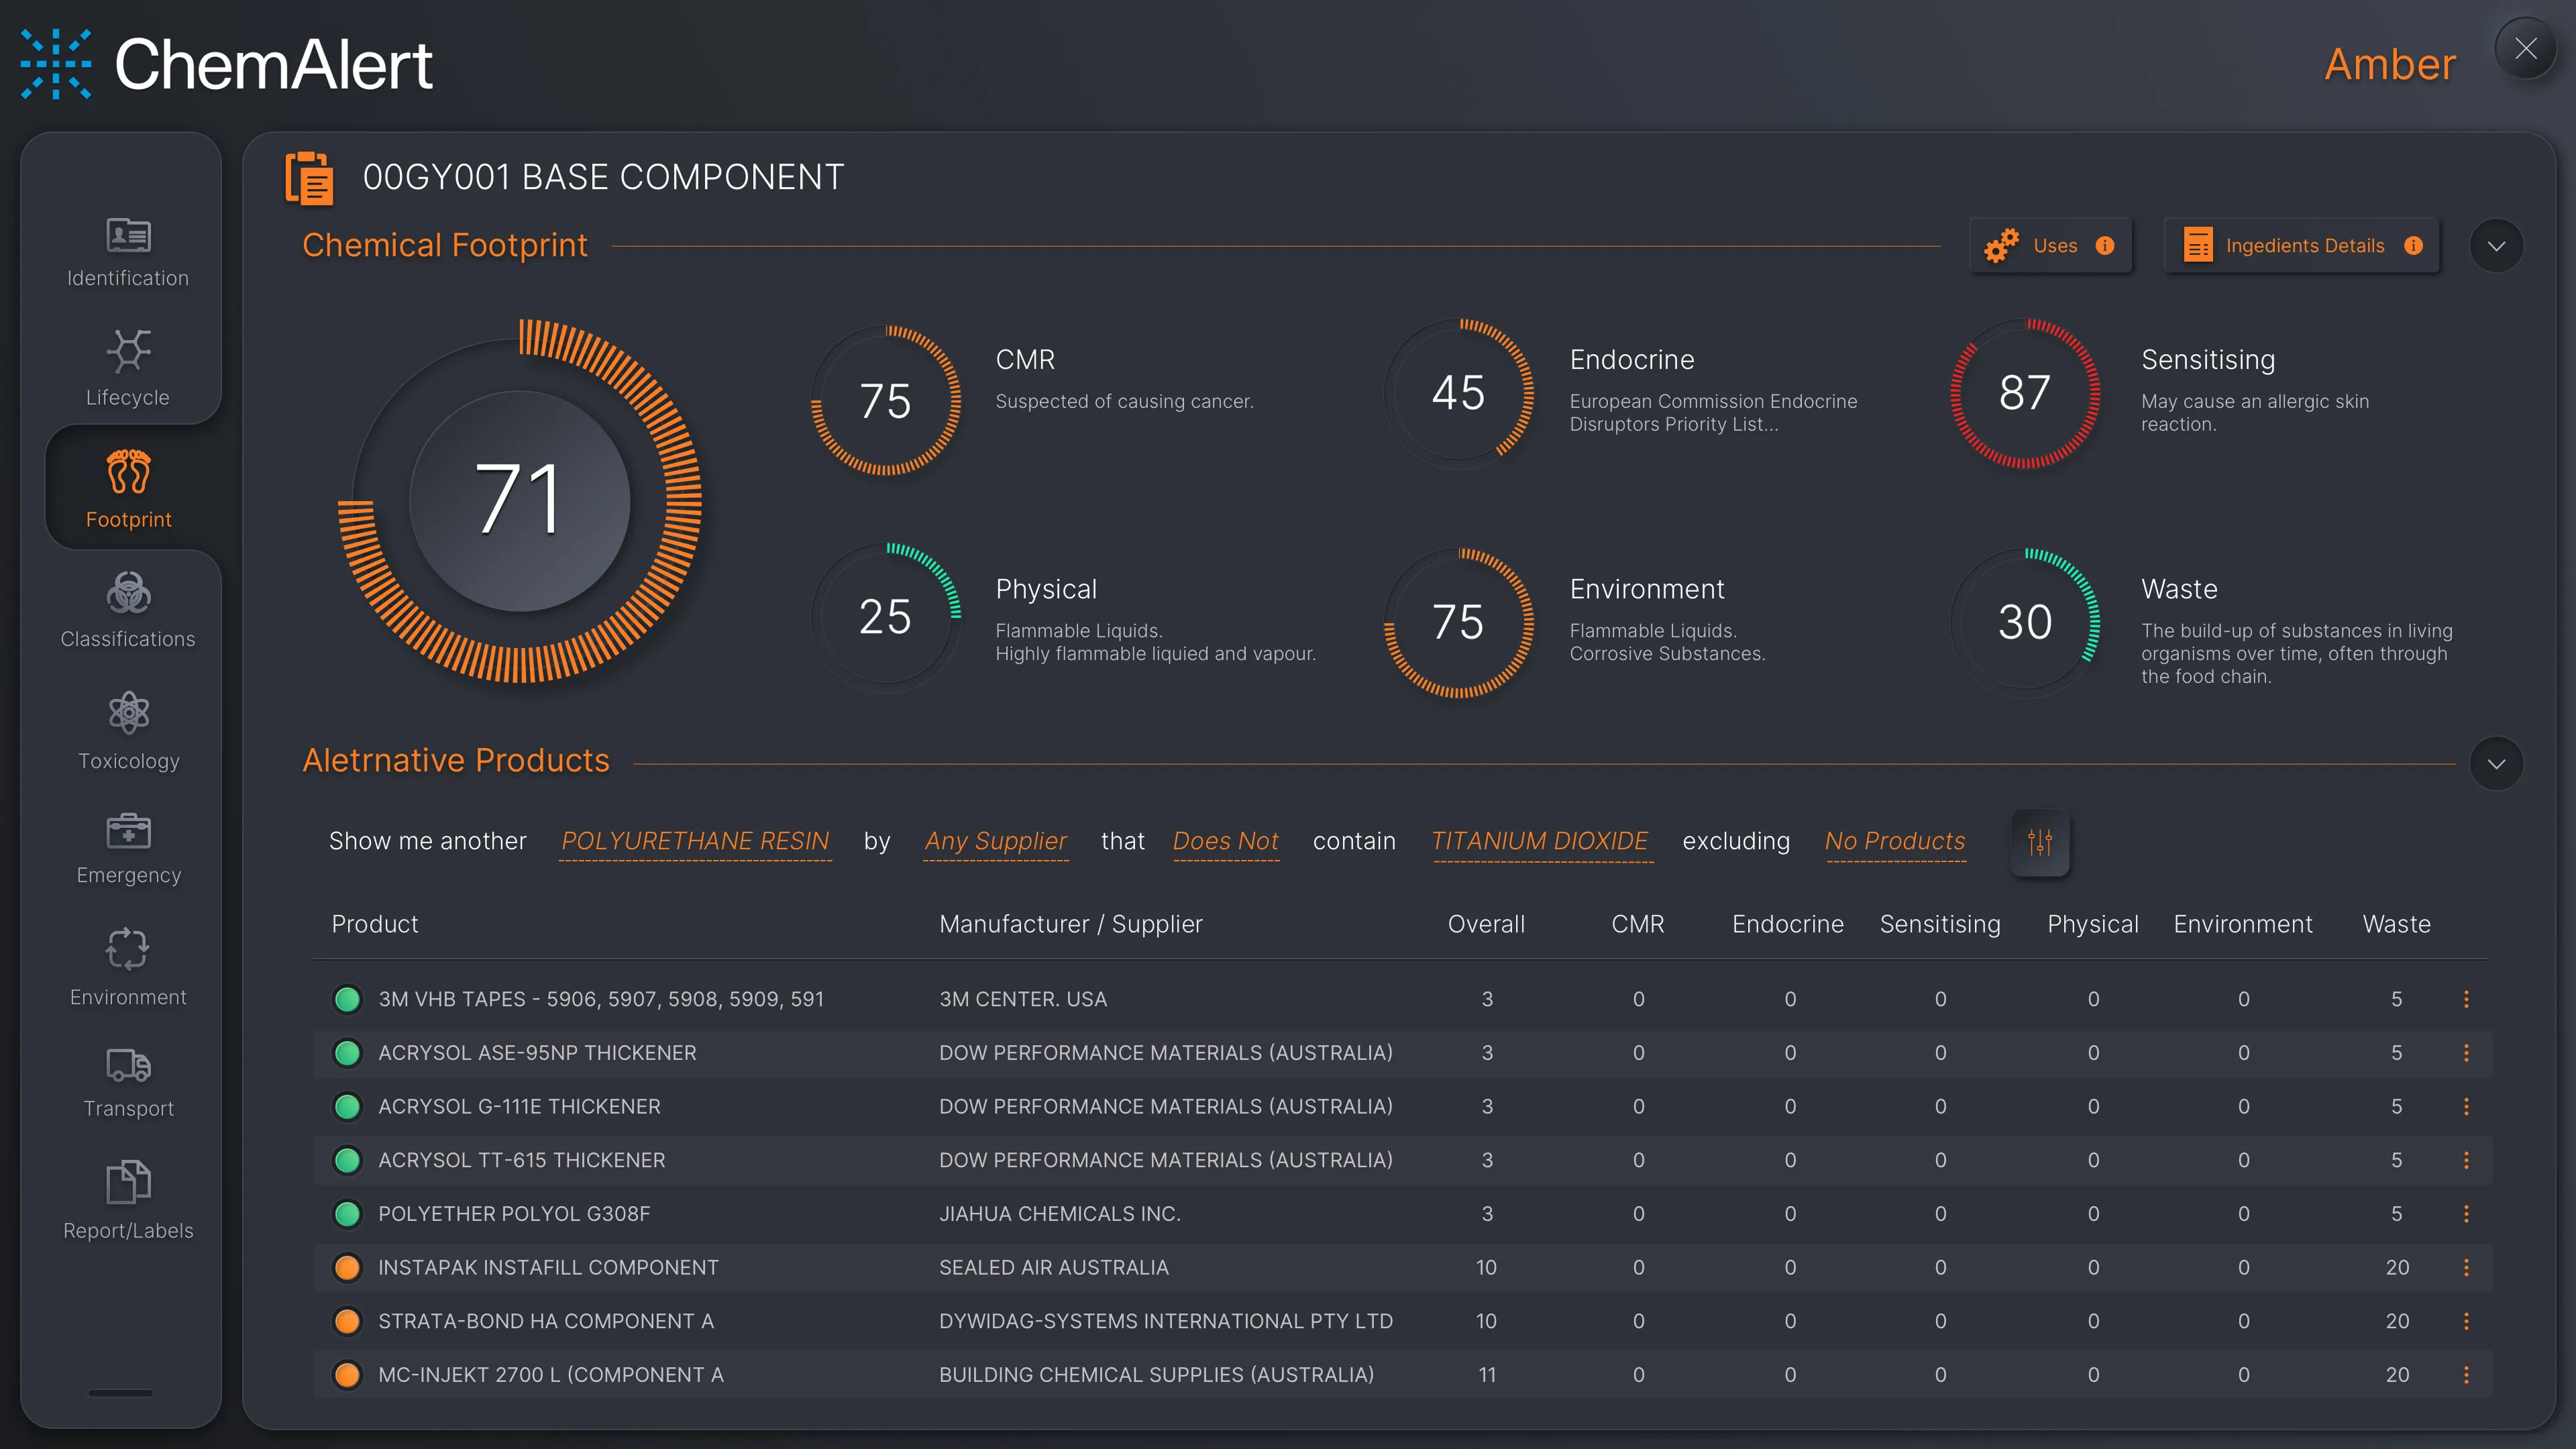
Task: Open the Toxicology atom icon
Action: point(128,713)
